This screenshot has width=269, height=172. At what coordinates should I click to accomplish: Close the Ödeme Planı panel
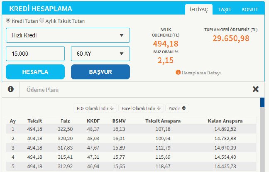click(256, 89)
